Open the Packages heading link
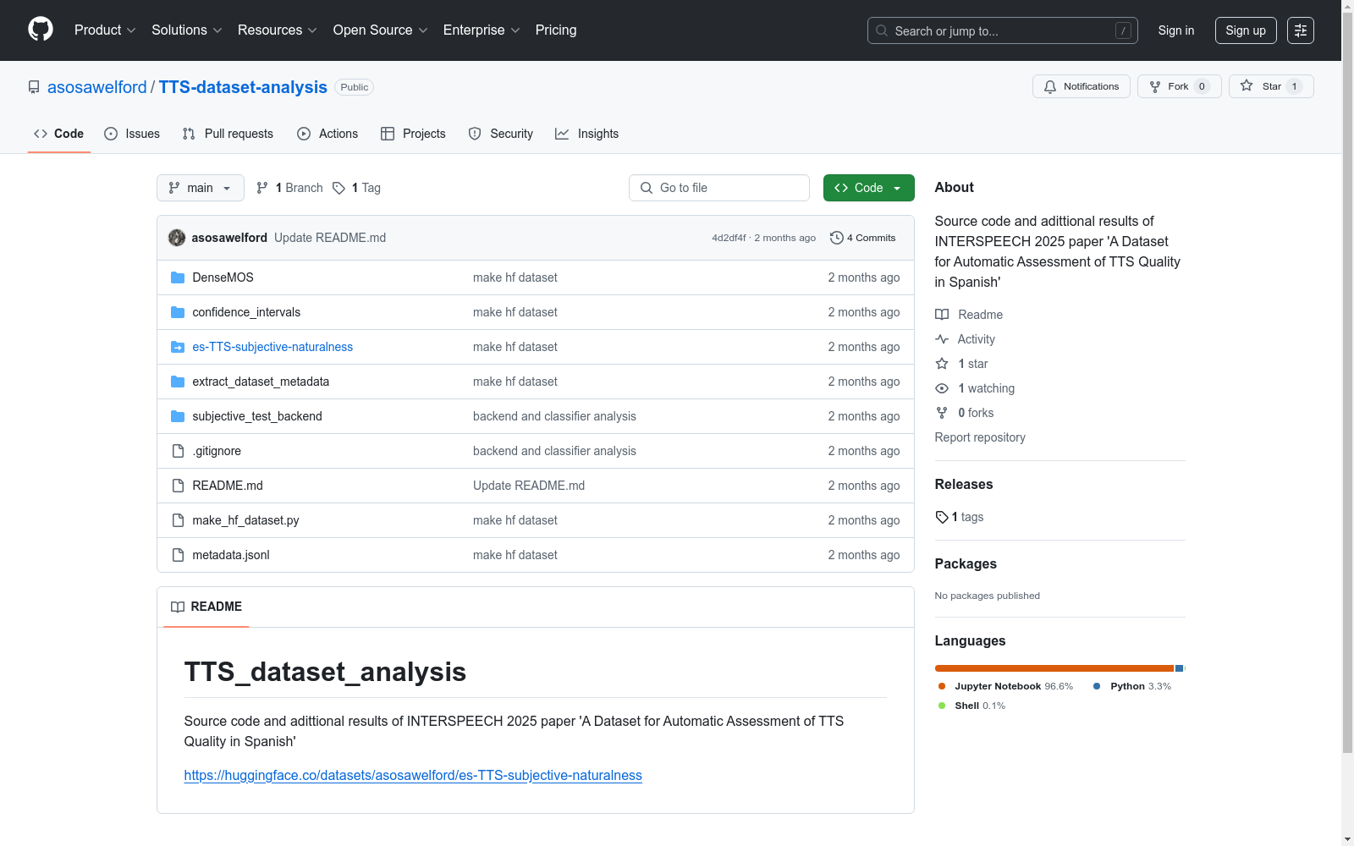Screen dimensions: 1354x846 coord(966,563)
